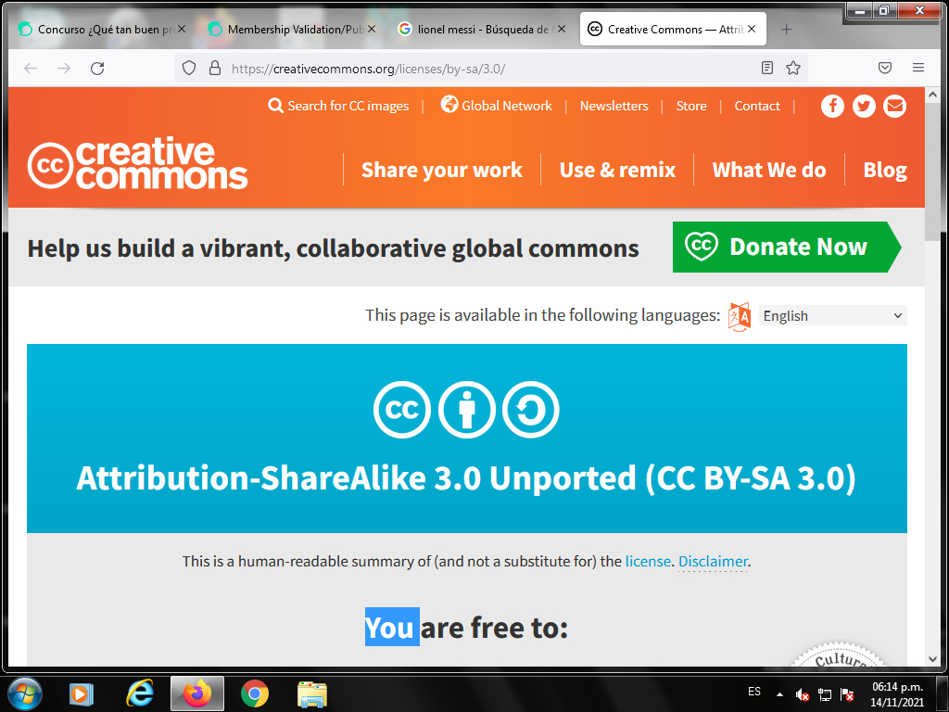Screen dimensions: 949x712
Task: Close the Creative Commons tab
Action: [x=751, y=29]
